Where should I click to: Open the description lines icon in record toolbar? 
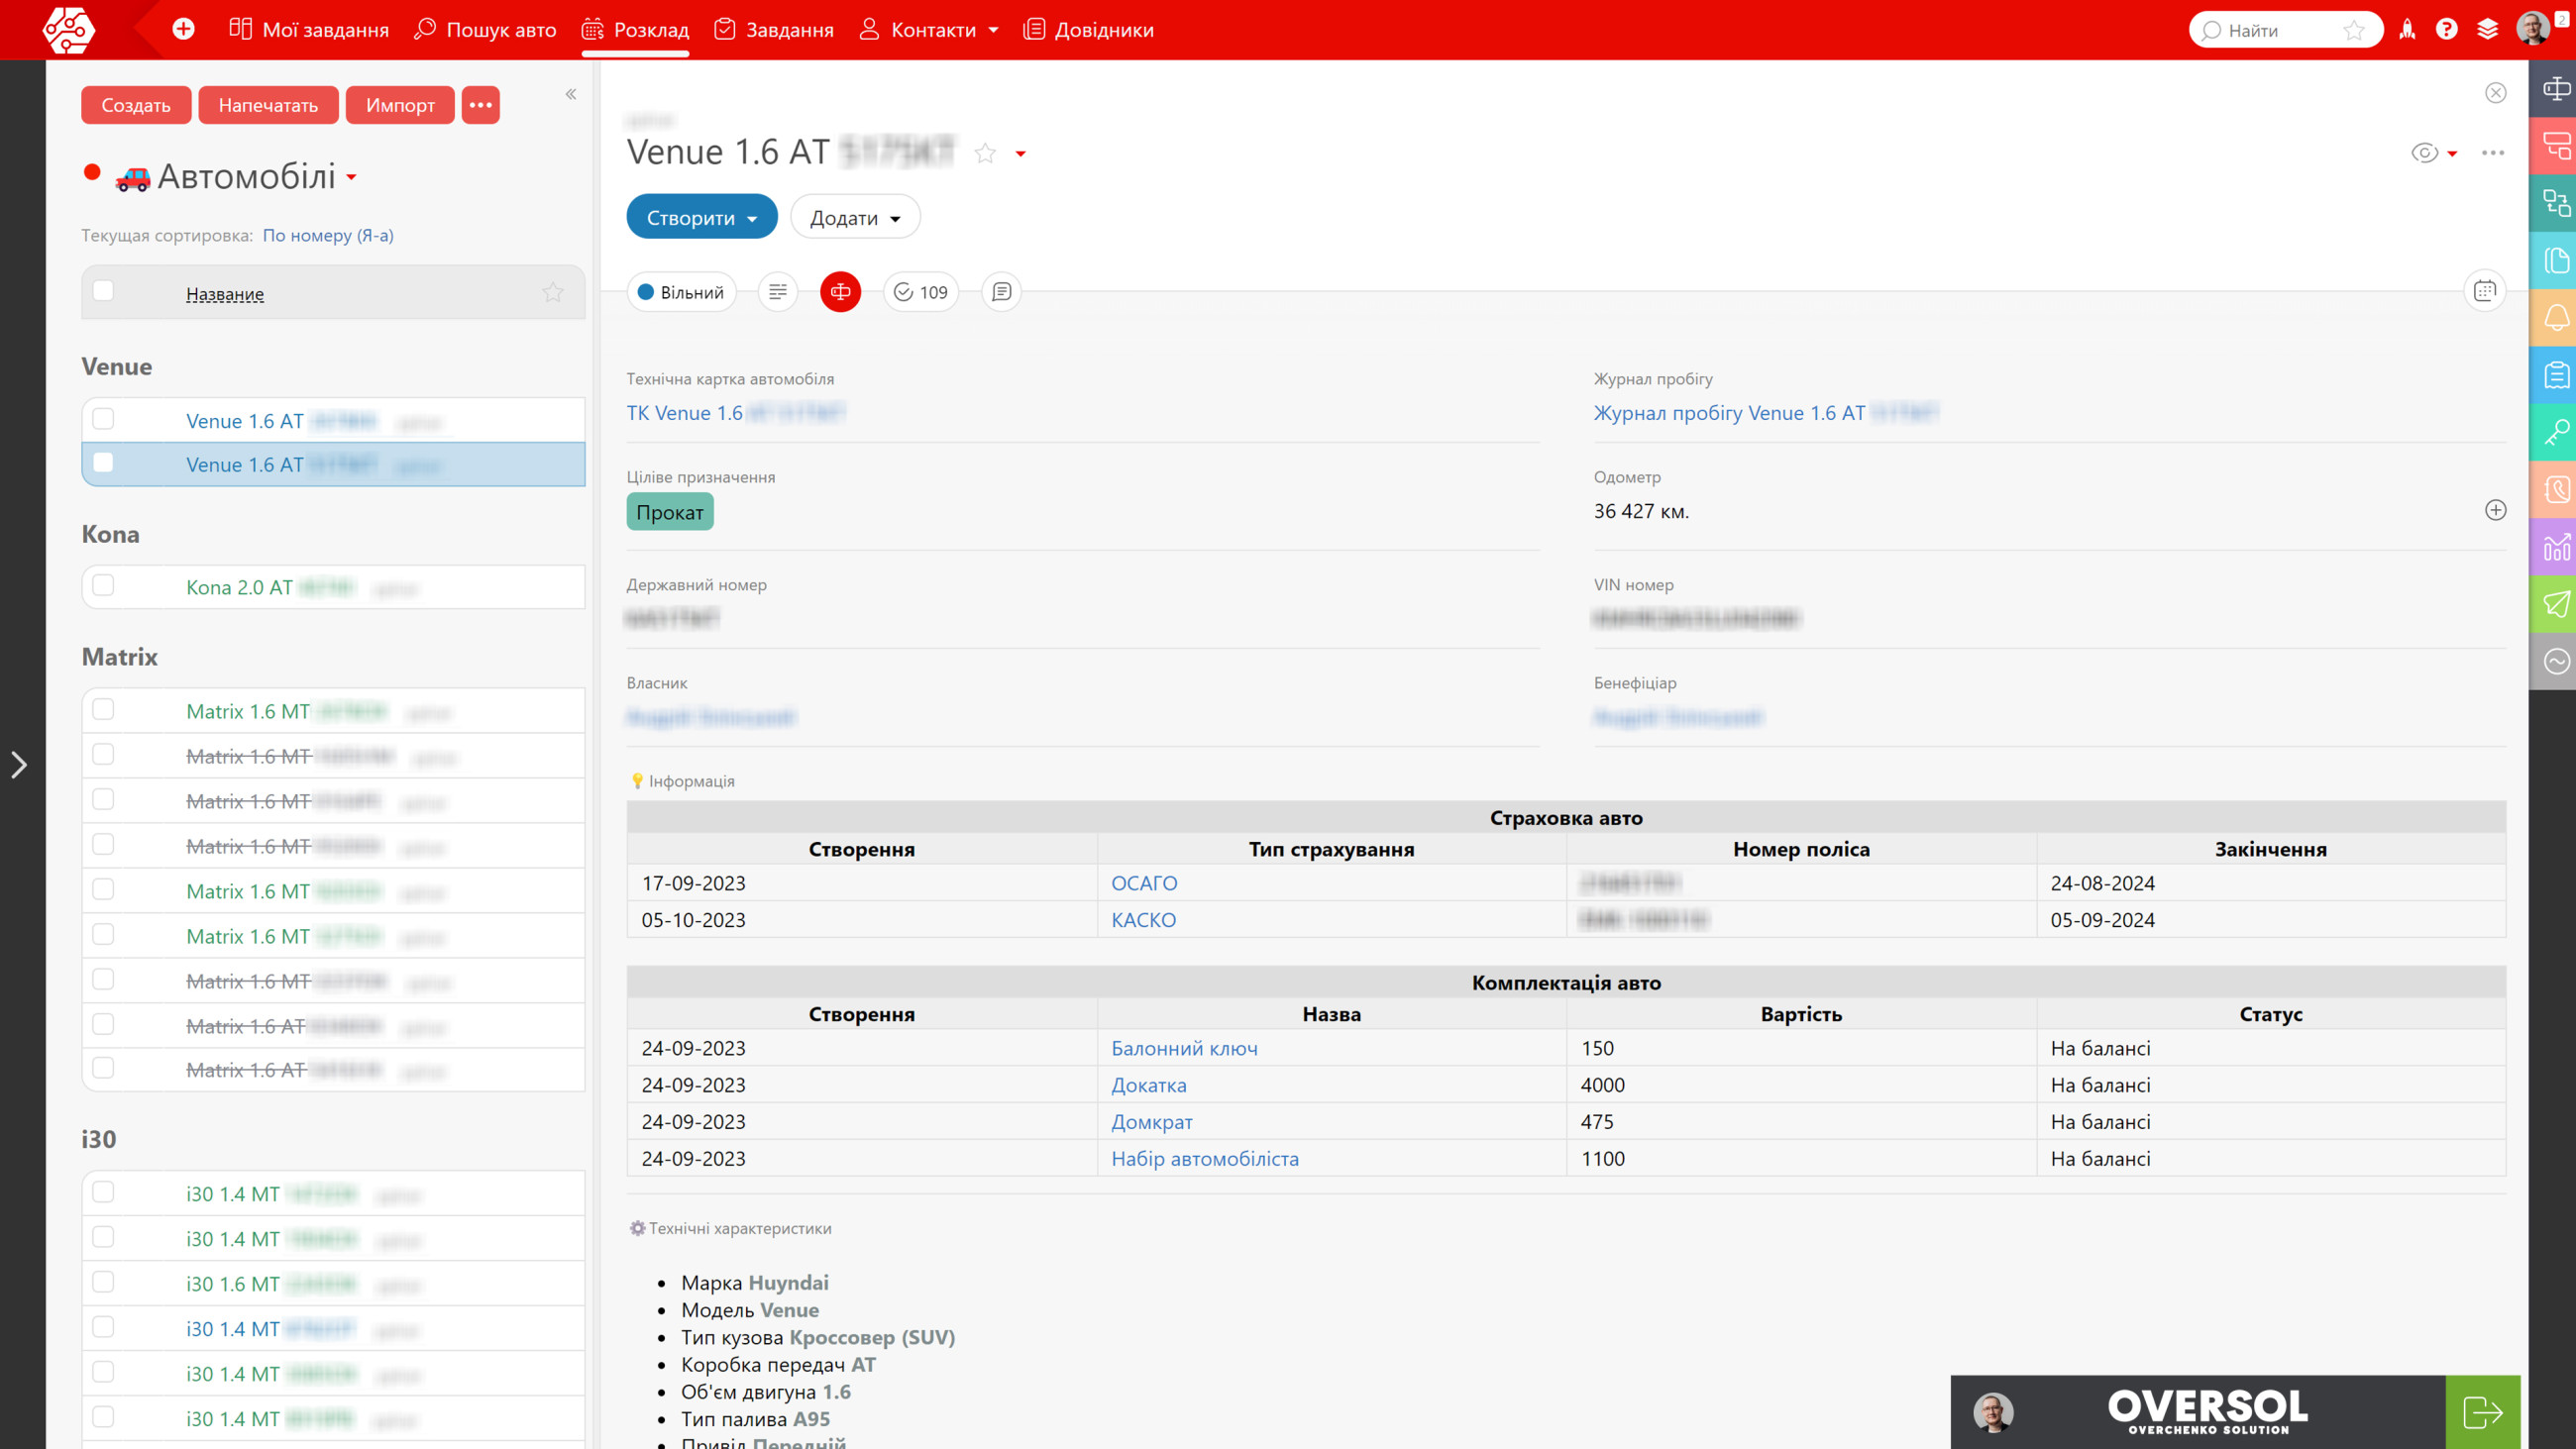(778, 292)
